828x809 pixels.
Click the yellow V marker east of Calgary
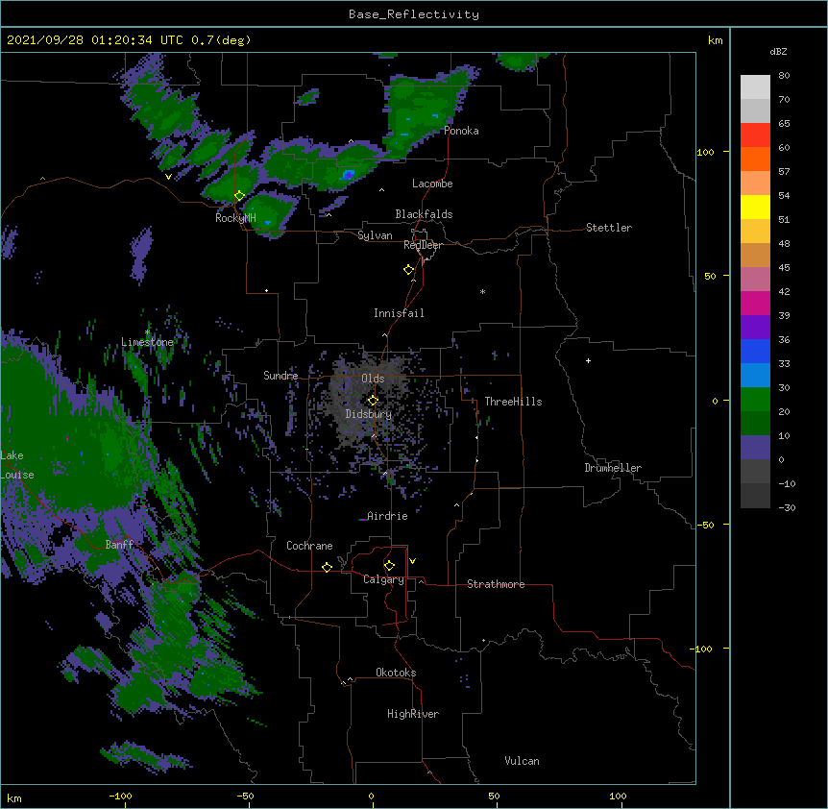tap(412, 561)
